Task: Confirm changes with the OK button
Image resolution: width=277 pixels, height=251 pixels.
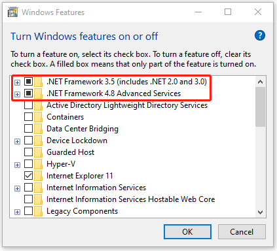Action: pyautogui.click(x=187, y=232)
